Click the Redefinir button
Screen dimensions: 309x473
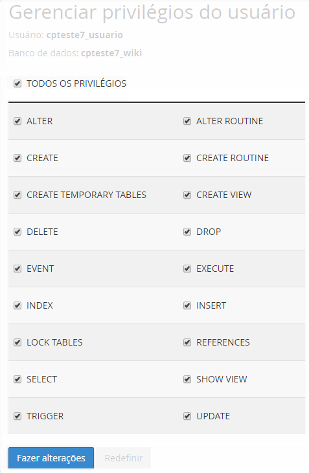124,458
